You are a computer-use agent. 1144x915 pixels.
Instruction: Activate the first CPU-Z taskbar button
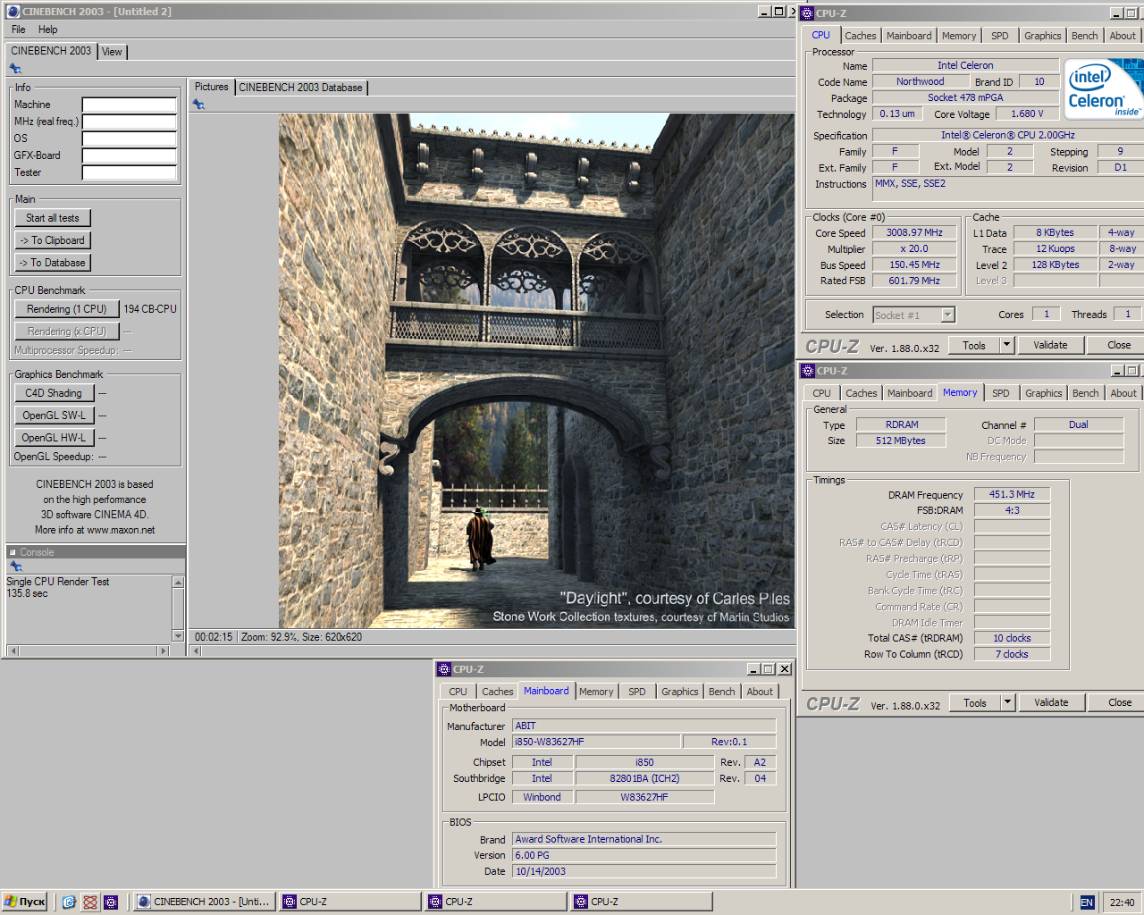pyautogui.click(x=349, y=902)
